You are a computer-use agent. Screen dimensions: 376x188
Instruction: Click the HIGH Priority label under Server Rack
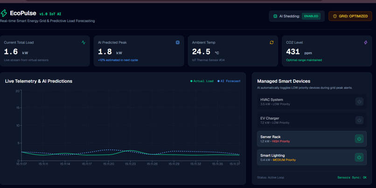point(281,141)
